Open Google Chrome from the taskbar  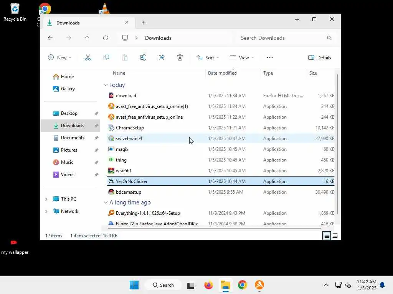click(243, 285)
